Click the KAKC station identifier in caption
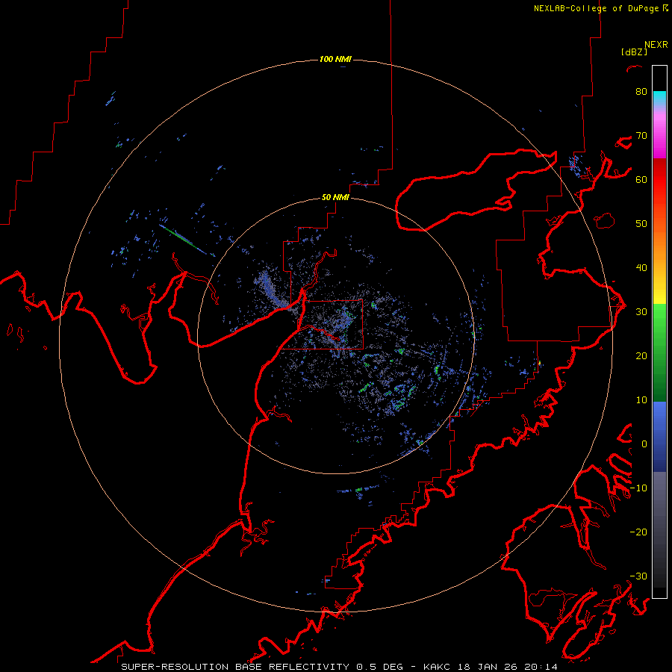The height and width of the screenshot is (672, 672). point(437,667)
